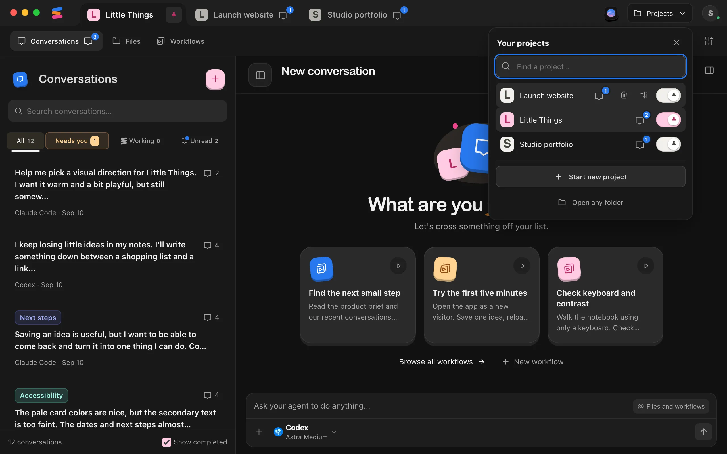Toggle pin switch for Studio portfolio
The height and width of the screenshot is (454, 727).
[x=668, y=144]
